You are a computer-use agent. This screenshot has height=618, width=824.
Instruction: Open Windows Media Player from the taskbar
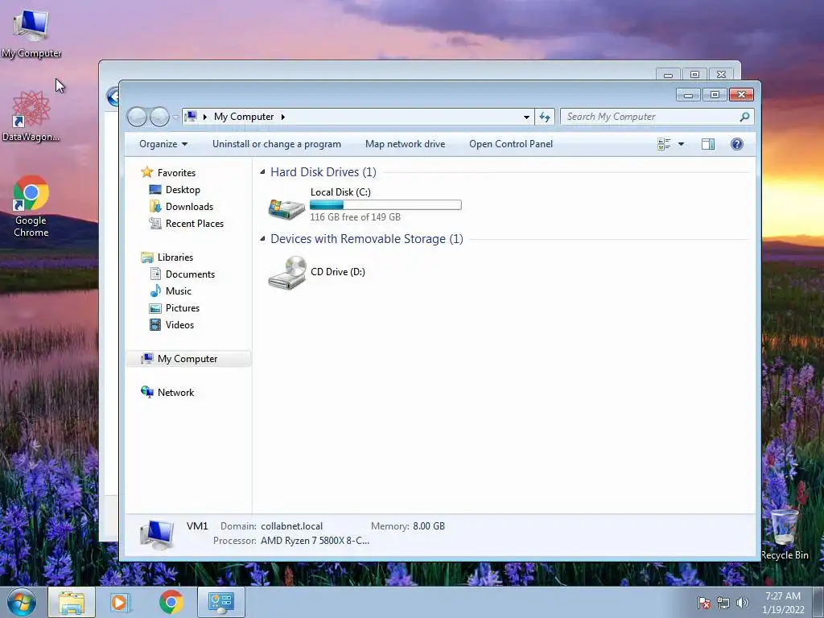pos(120,602)
